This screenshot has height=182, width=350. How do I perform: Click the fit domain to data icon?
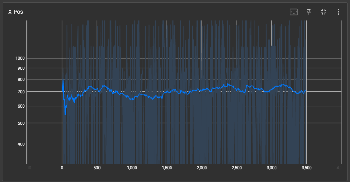pyautogui.click(x=294, y=12)
